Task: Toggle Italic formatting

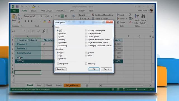Action: tap(29, 21)
